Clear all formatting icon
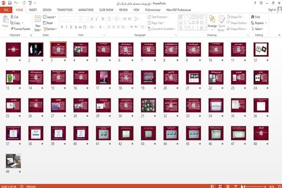 (102, 19)
